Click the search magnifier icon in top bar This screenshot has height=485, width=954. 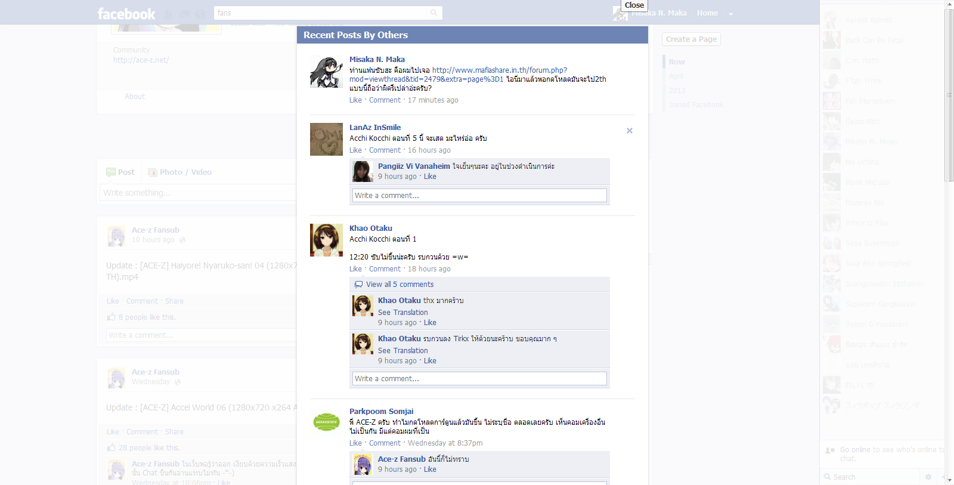(433, 13)
